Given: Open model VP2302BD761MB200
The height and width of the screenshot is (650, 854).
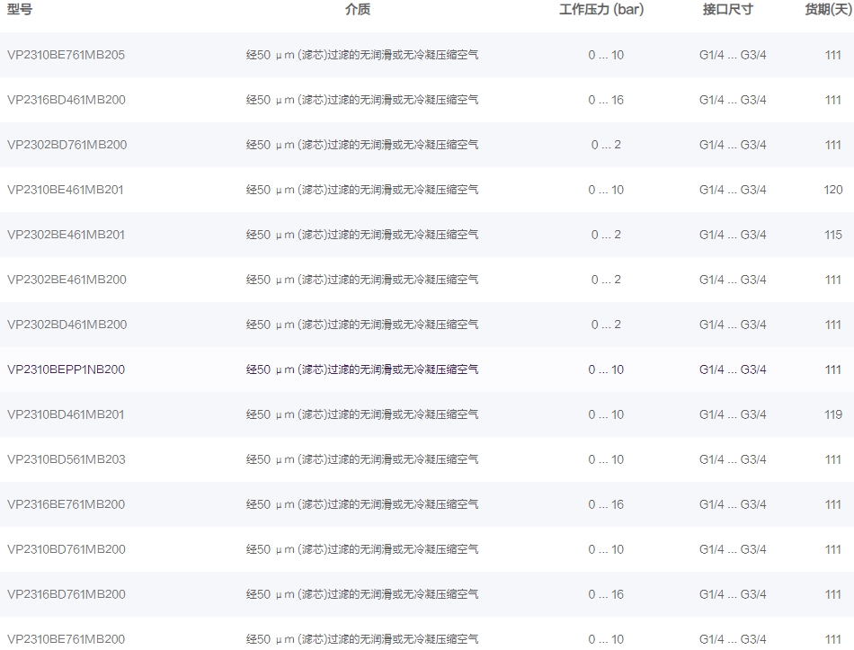Looking at the screenshot, I should click(67, 145).
